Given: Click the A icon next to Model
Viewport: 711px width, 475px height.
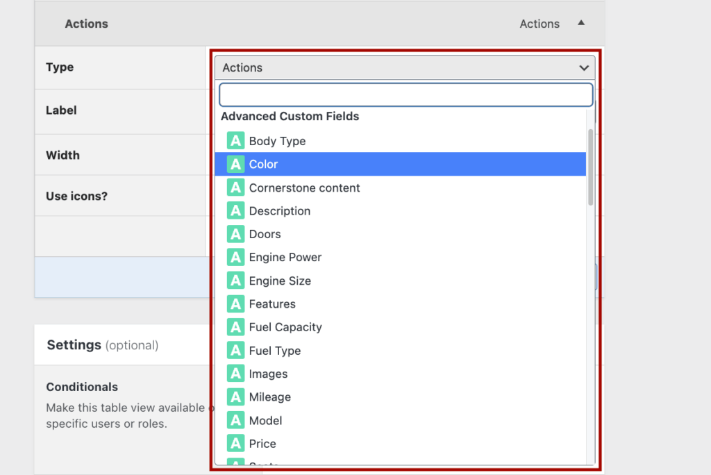Looking at the screenshot, I should pos(235,420).
